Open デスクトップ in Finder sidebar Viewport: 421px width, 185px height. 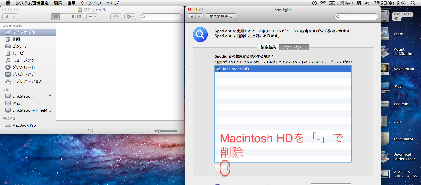coord(28,74)
